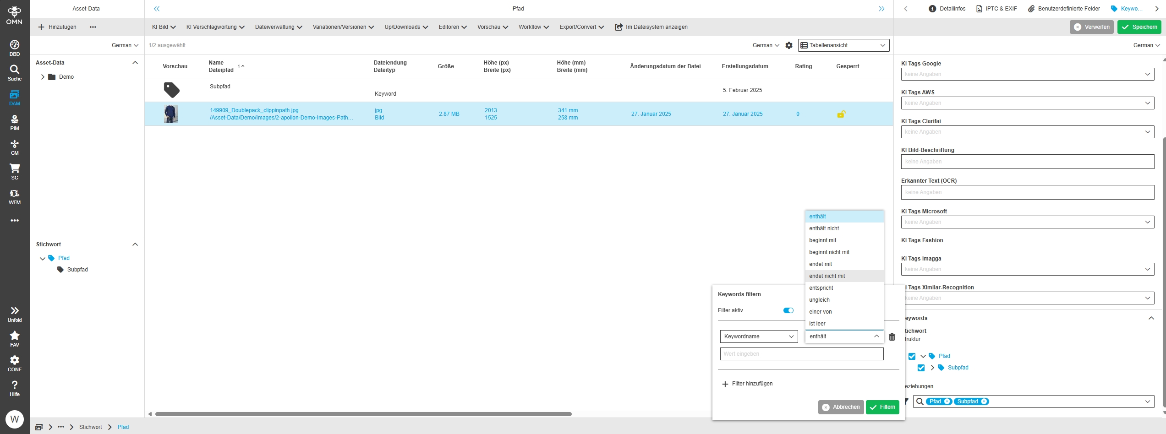Open the SC shopping cart module
The height and width of the screenshot is (434, 1166).
pyautogui.click(x=15, y=172)
